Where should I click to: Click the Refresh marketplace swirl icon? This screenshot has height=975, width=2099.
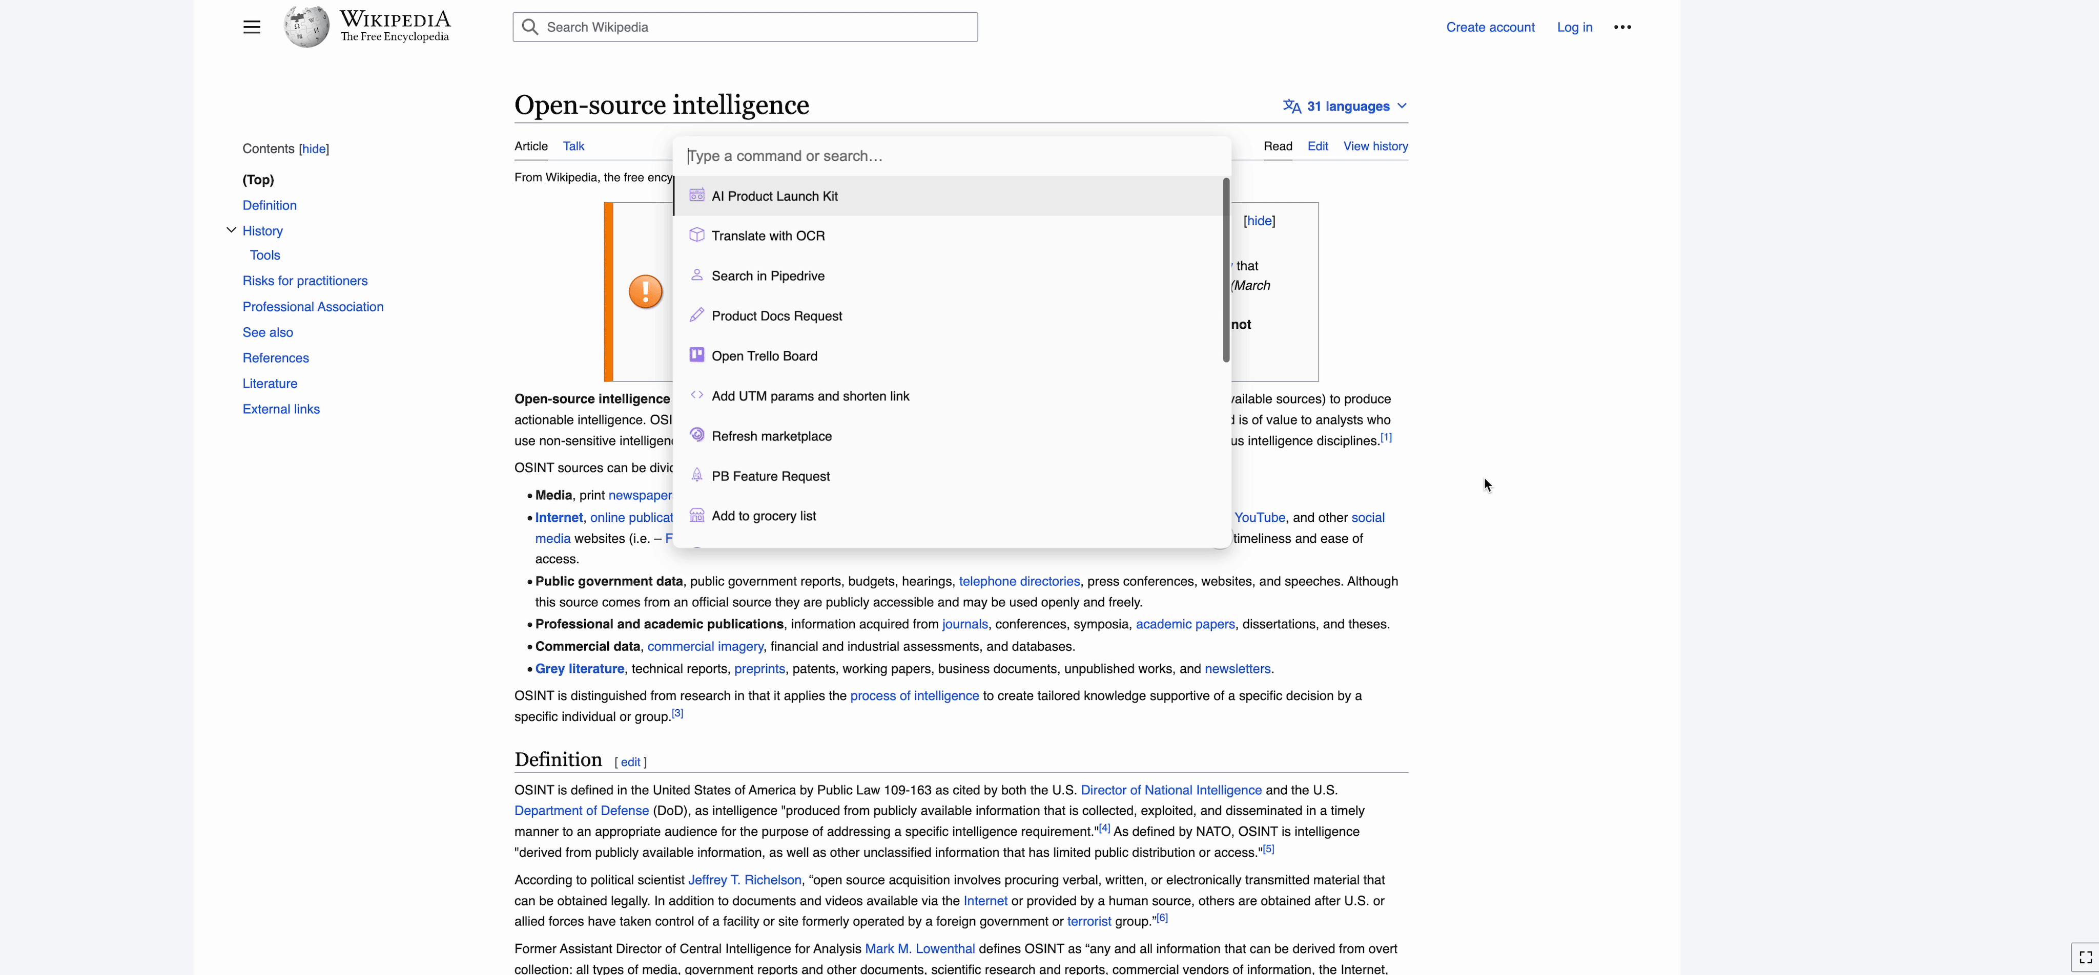tap(697, 435)
